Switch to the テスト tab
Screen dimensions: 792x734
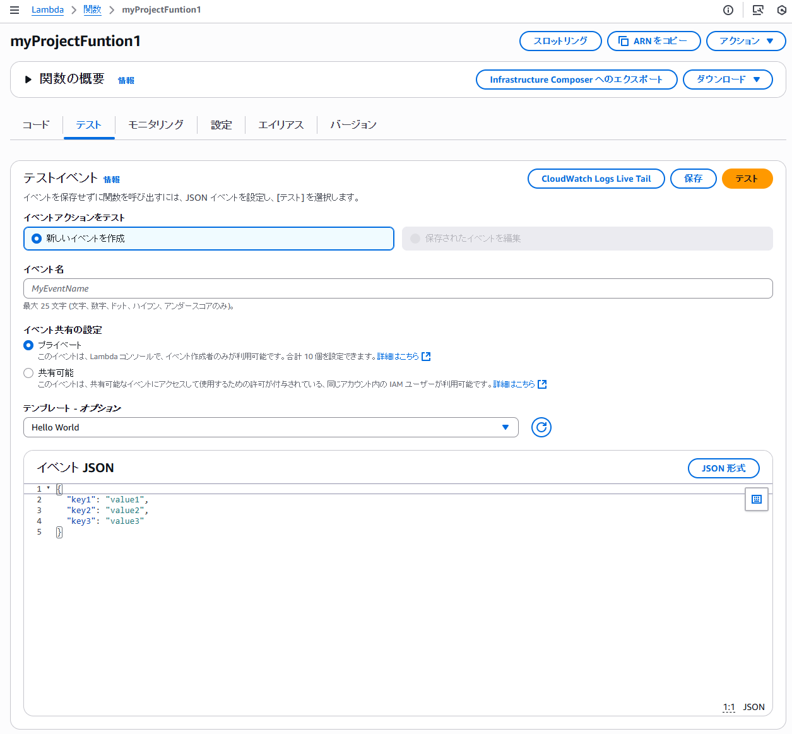point(88,125)
